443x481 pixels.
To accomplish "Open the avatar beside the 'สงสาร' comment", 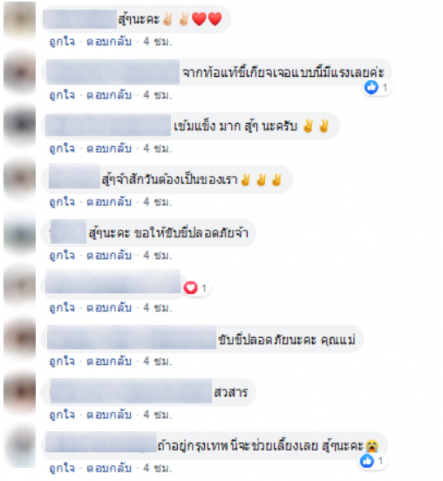I will point(19,392).
